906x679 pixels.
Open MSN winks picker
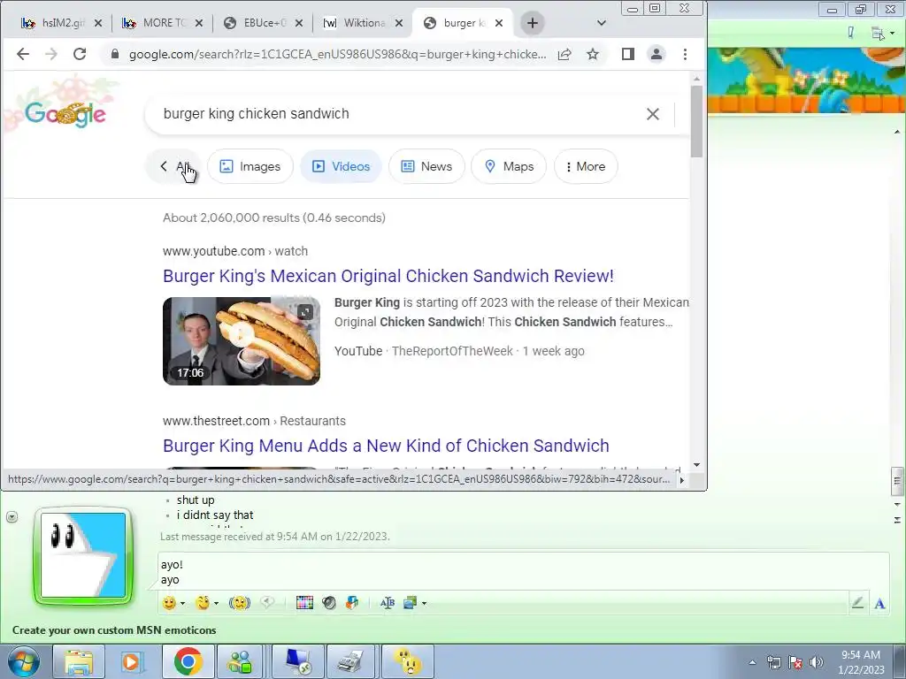pos(203,603)
